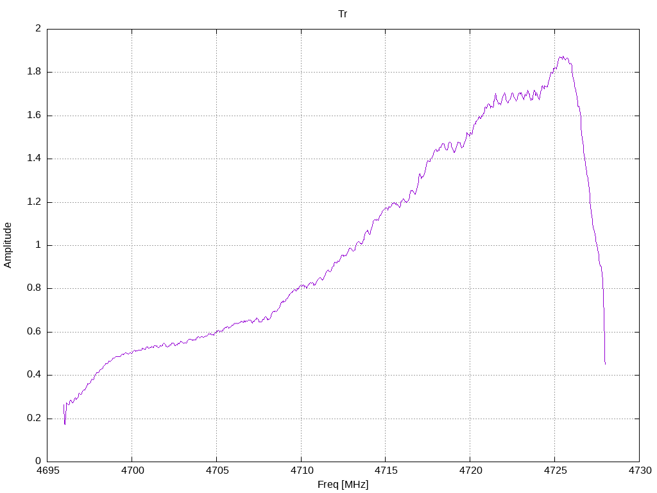Click the y-axis tick label 1.2
This screenshot has height=493, width=657.
click(x=34, y=202)
